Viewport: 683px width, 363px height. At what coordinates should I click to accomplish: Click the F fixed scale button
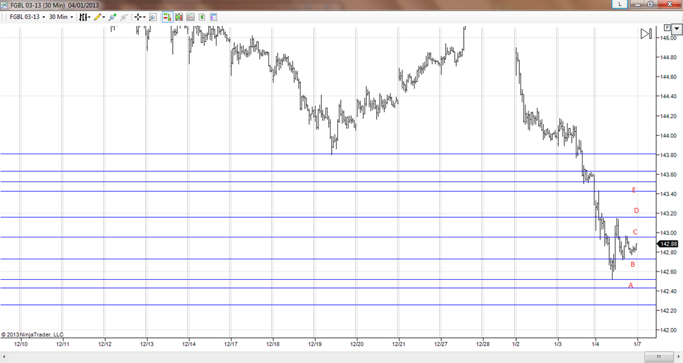[x=667, y=27]
